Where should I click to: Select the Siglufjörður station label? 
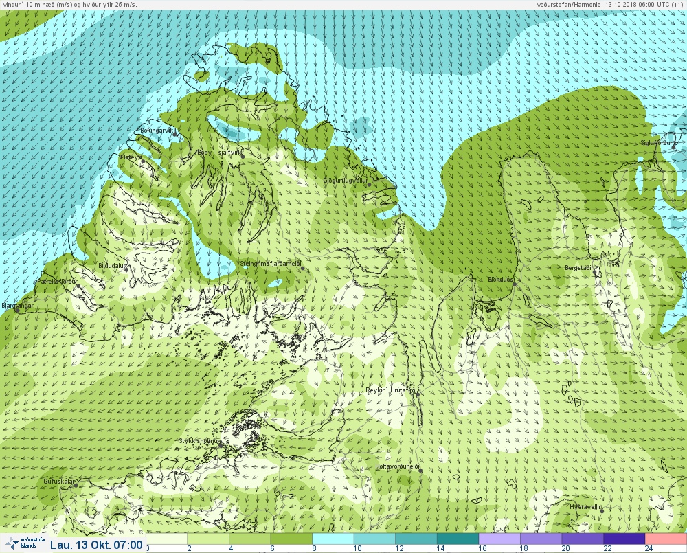(657, 143)
